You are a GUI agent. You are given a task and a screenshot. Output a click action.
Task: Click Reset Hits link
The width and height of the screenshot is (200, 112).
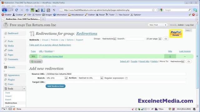tap(144, 62)
